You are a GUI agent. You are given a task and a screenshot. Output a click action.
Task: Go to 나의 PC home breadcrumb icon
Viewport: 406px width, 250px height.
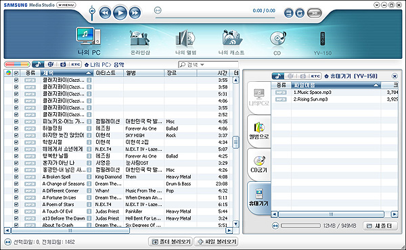[x=87, y=65]
